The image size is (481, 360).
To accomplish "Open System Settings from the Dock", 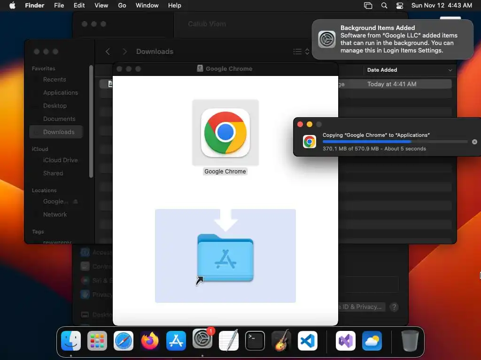I will click(x=202, y=339).
